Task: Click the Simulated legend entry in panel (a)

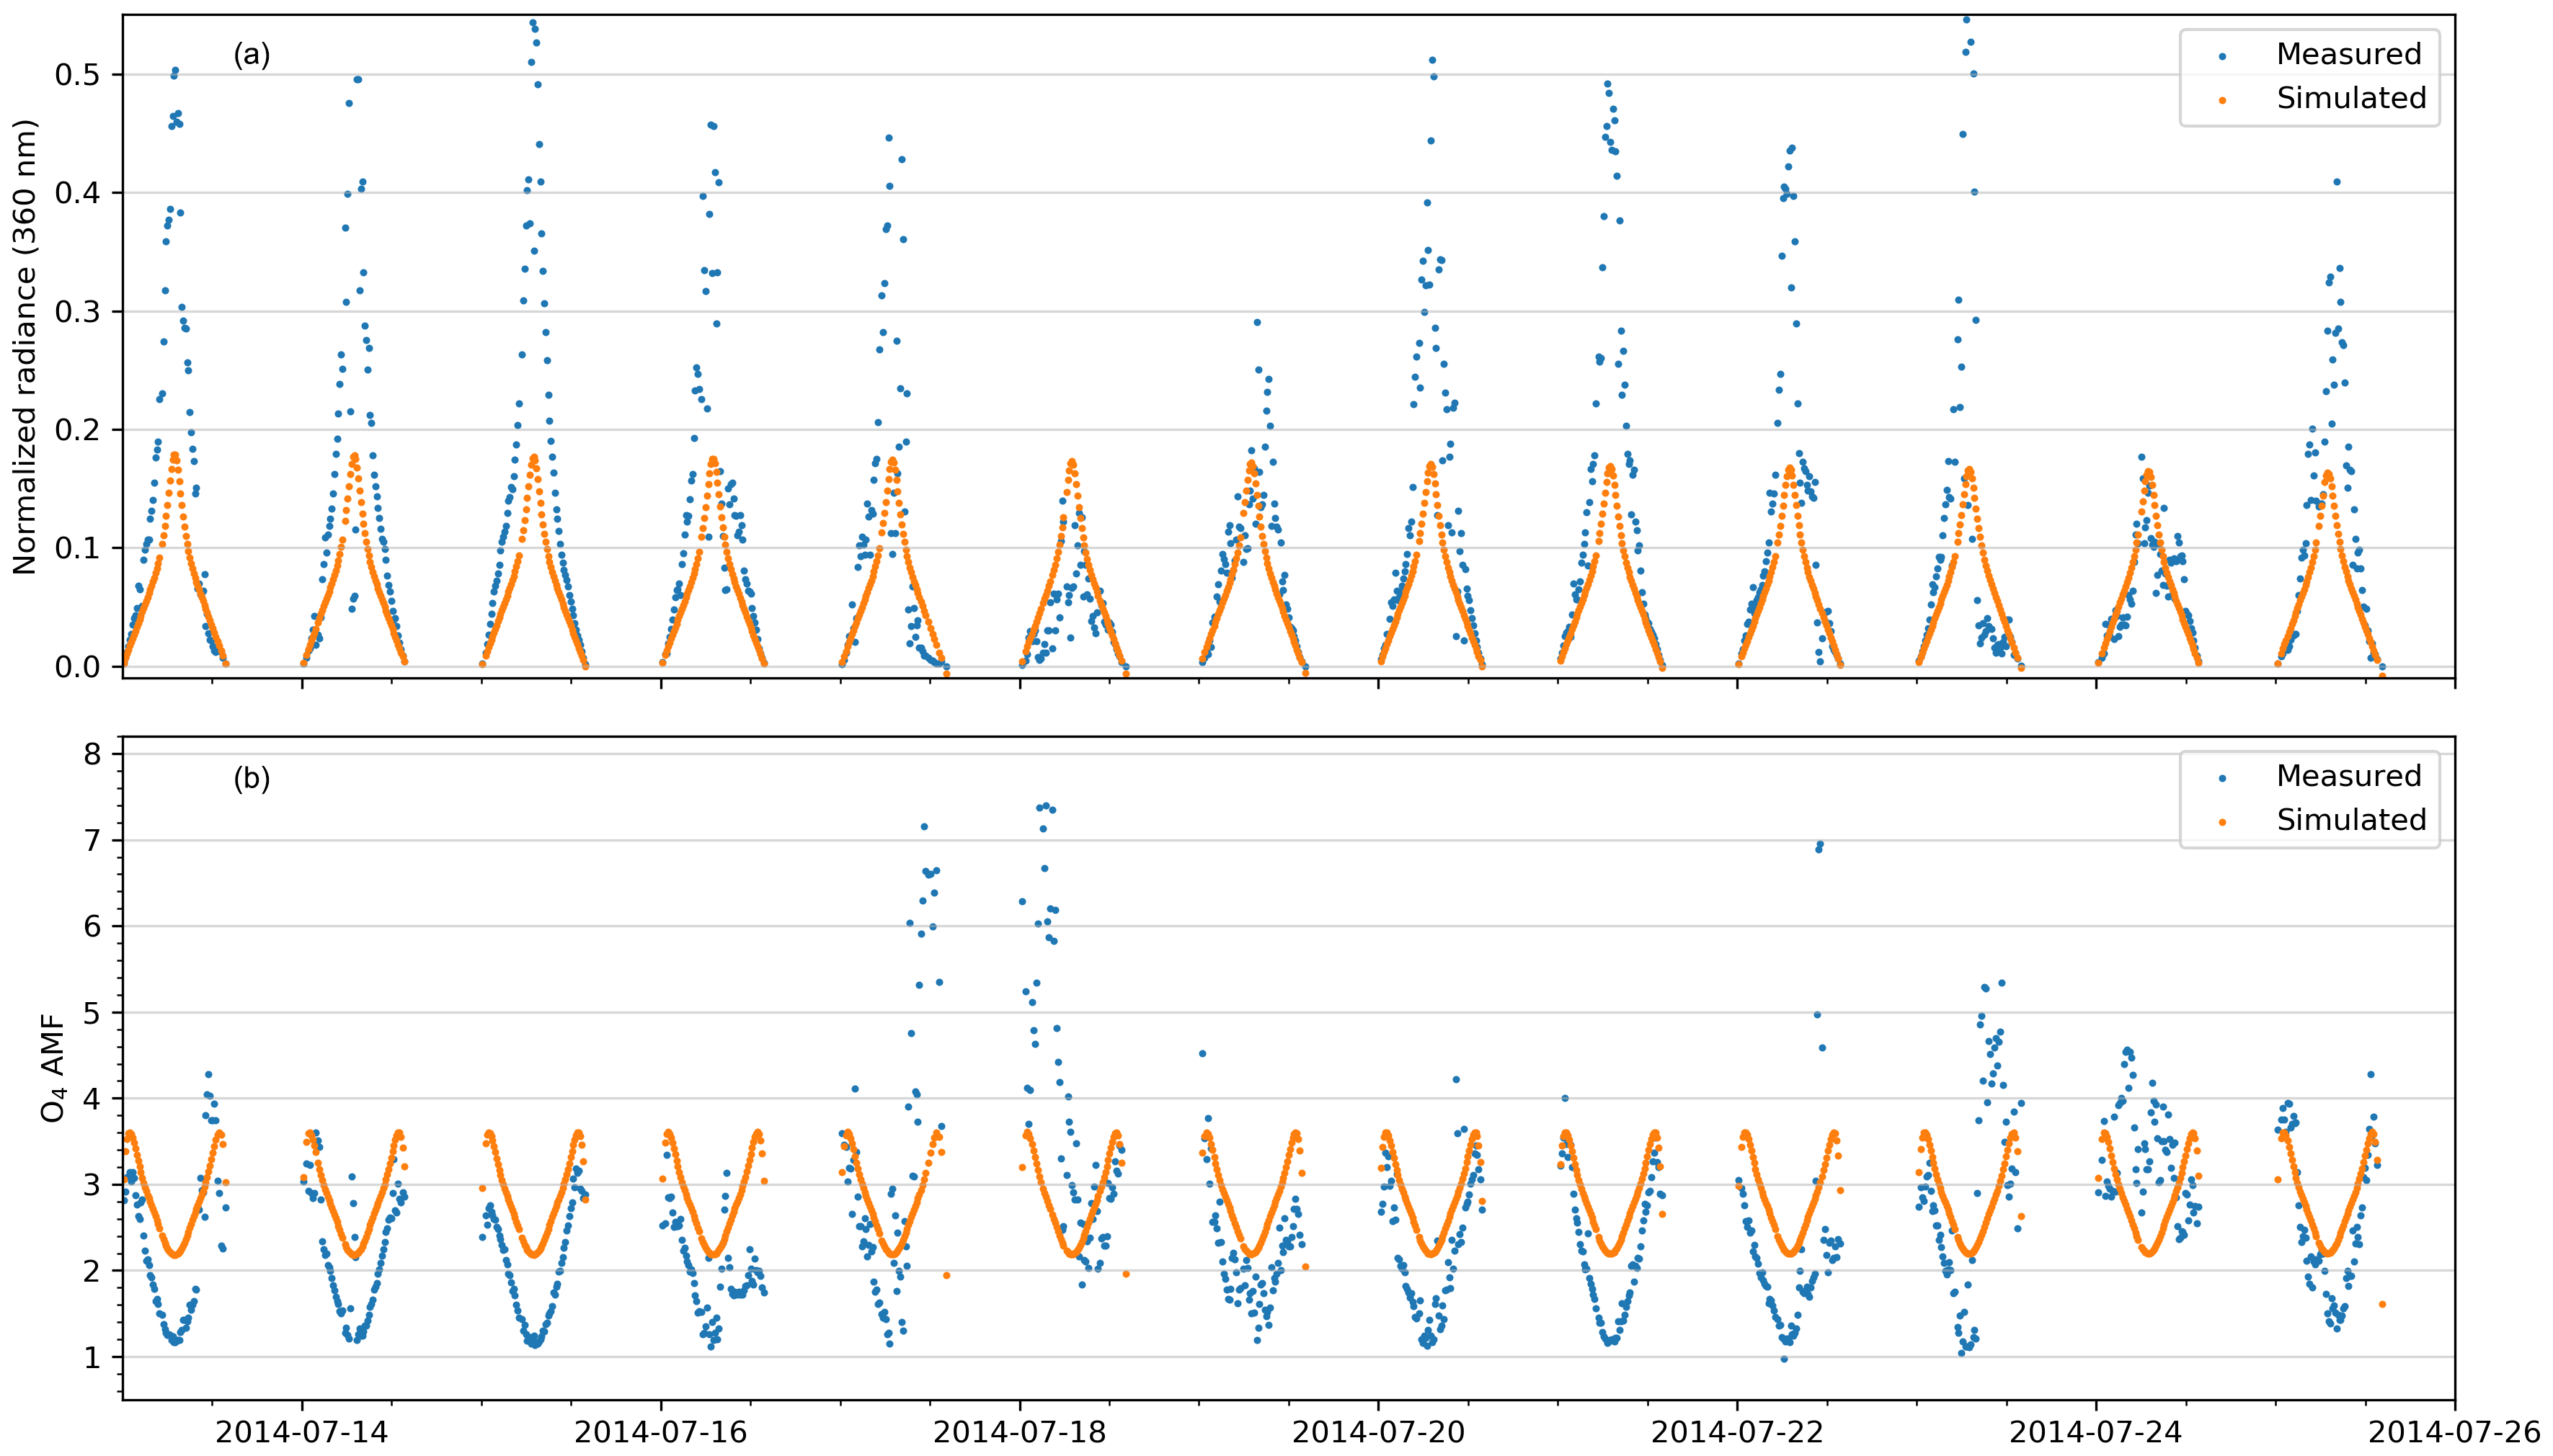Action: pyautogui.click(x=2351, y=98)
